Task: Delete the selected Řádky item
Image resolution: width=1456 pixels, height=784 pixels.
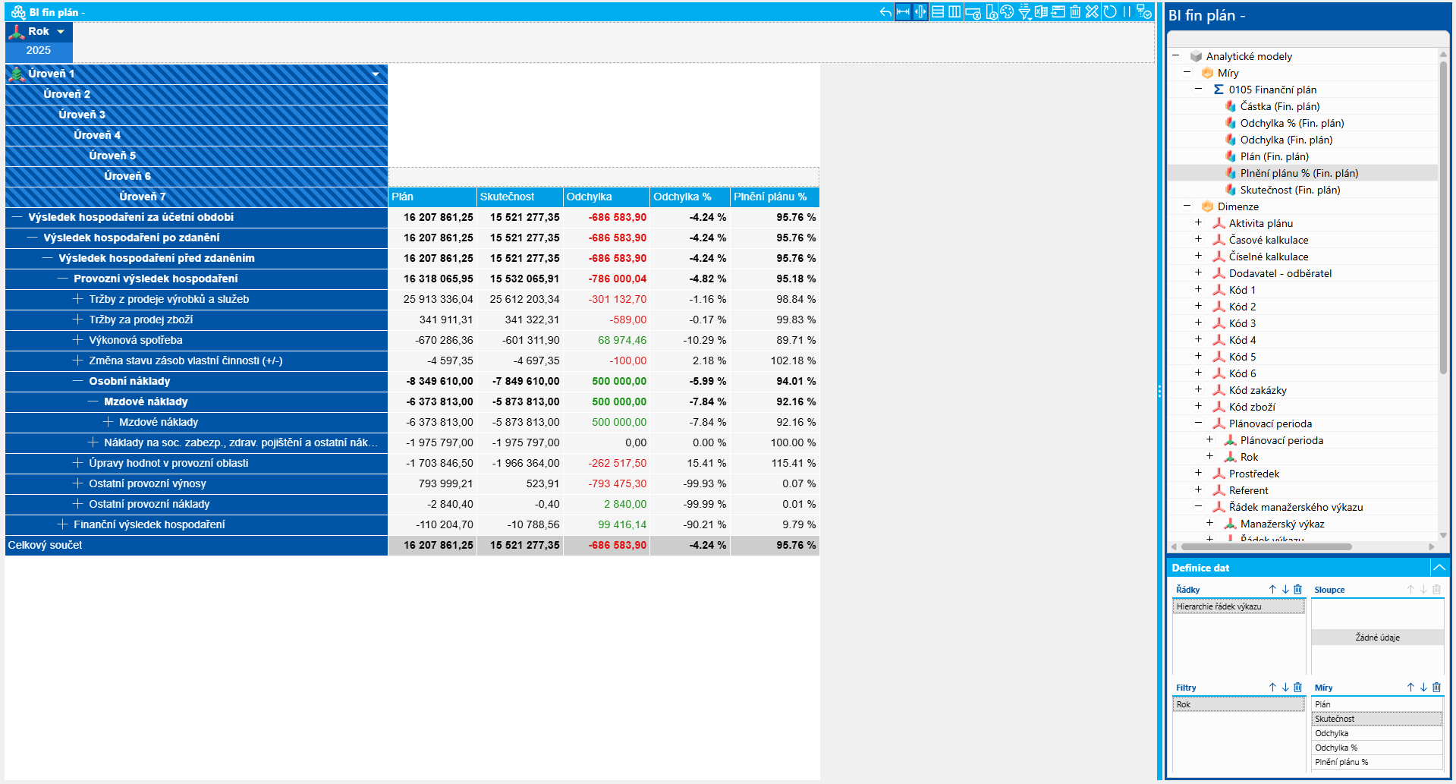Action: pyautogui.click(x=1298, y=590)
